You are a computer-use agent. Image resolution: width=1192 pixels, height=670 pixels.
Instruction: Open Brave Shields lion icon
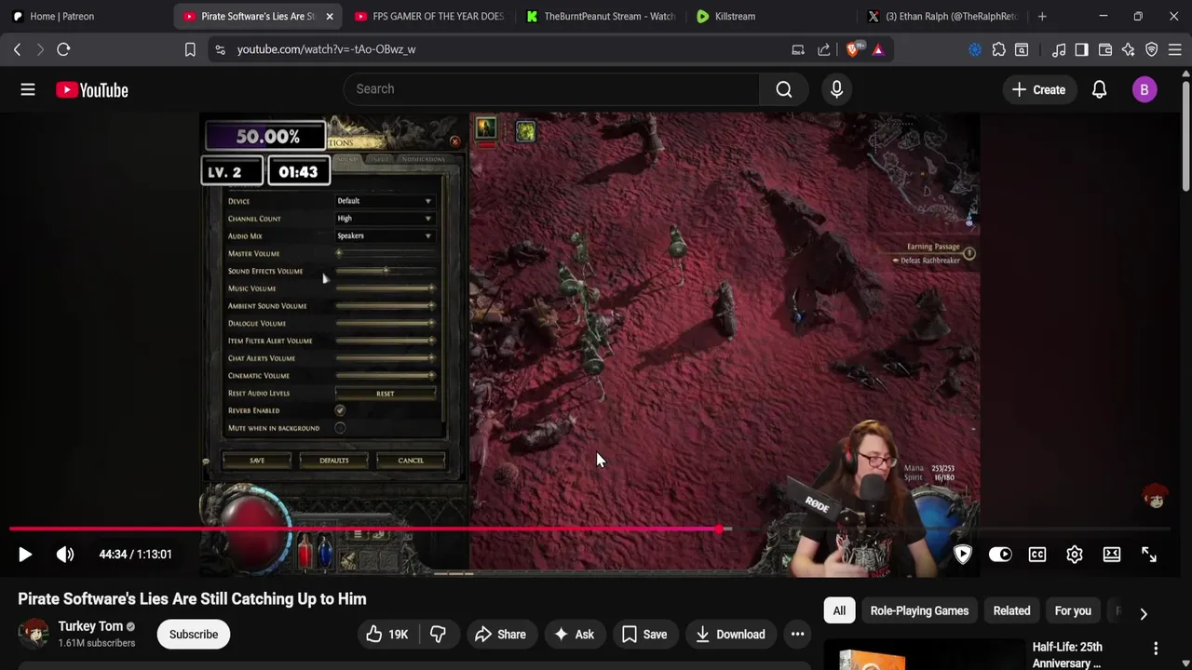853,49
